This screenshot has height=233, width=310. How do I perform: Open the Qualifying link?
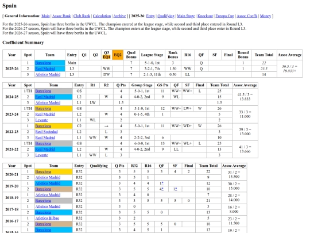point(166,16)
